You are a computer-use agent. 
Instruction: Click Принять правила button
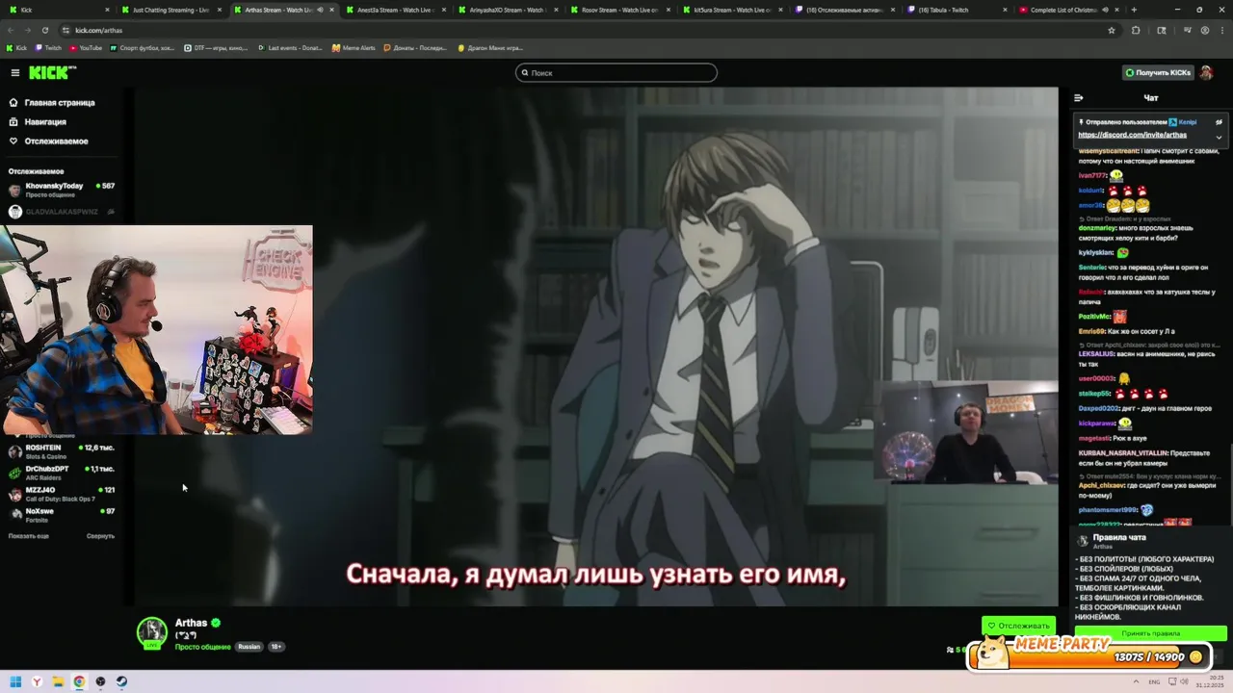(x=1150, y=633)
